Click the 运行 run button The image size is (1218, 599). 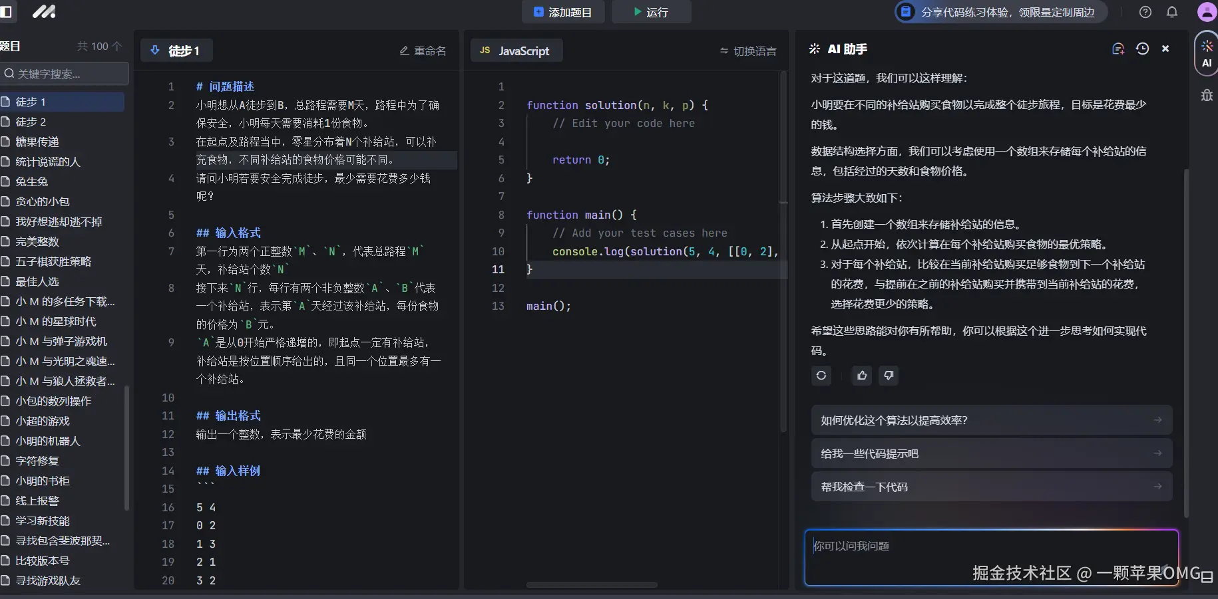[x=651, y=11]
